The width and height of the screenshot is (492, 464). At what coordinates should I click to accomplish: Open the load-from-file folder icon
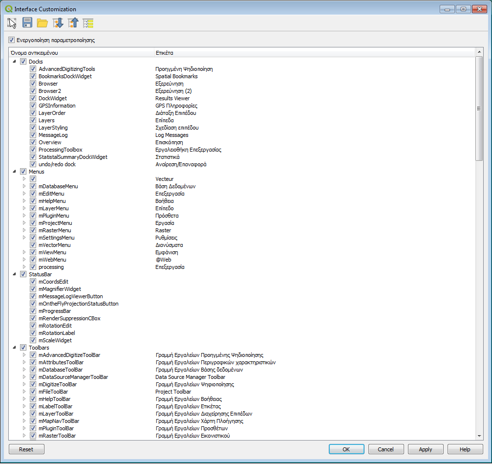(x=43, y=23)
